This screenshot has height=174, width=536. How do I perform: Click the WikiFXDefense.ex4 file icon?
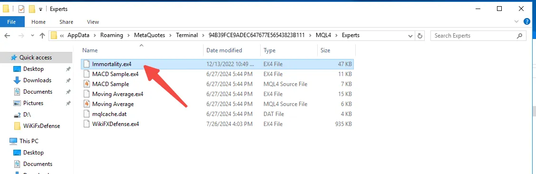87,124
